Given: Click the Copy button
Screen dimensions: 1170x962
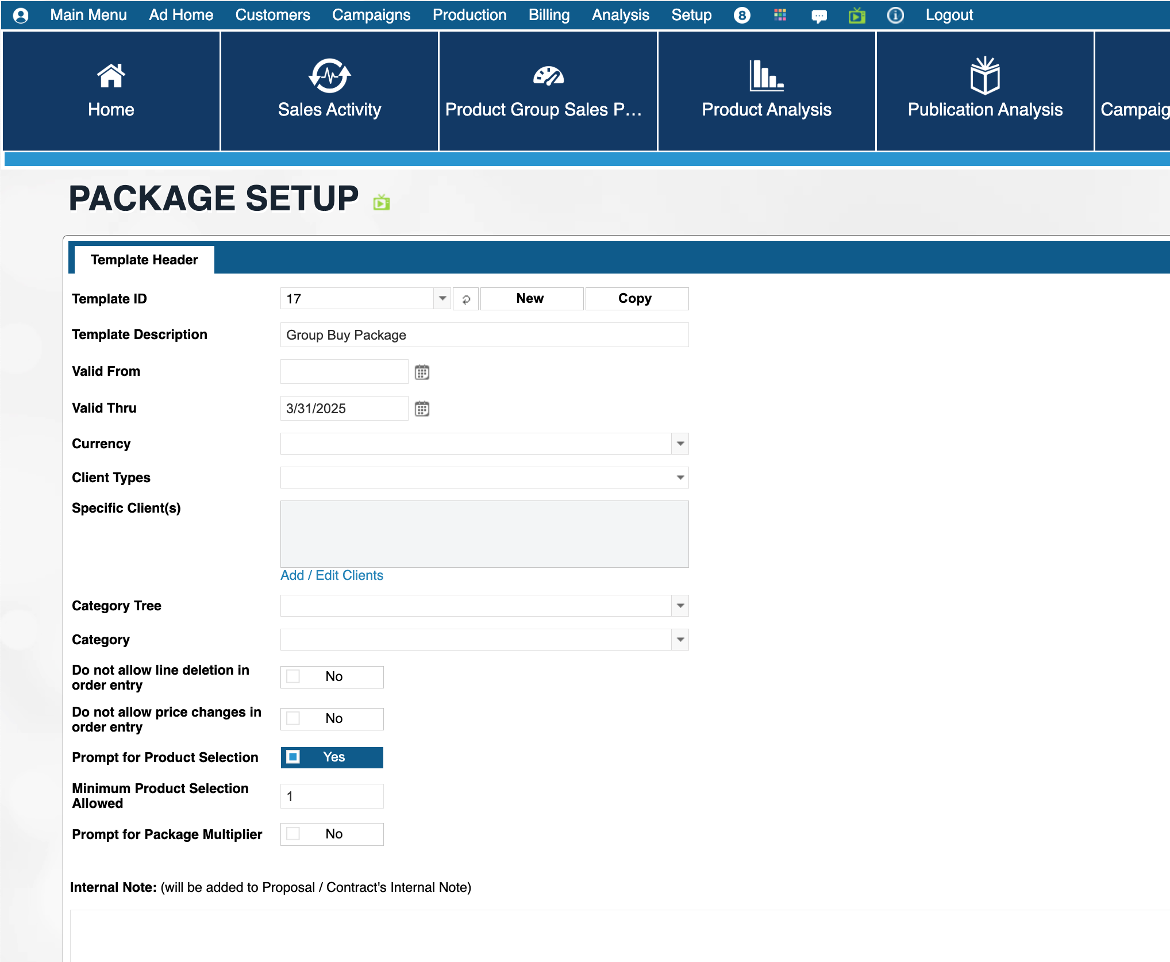Looking at the screenshot, I should 636,299.
